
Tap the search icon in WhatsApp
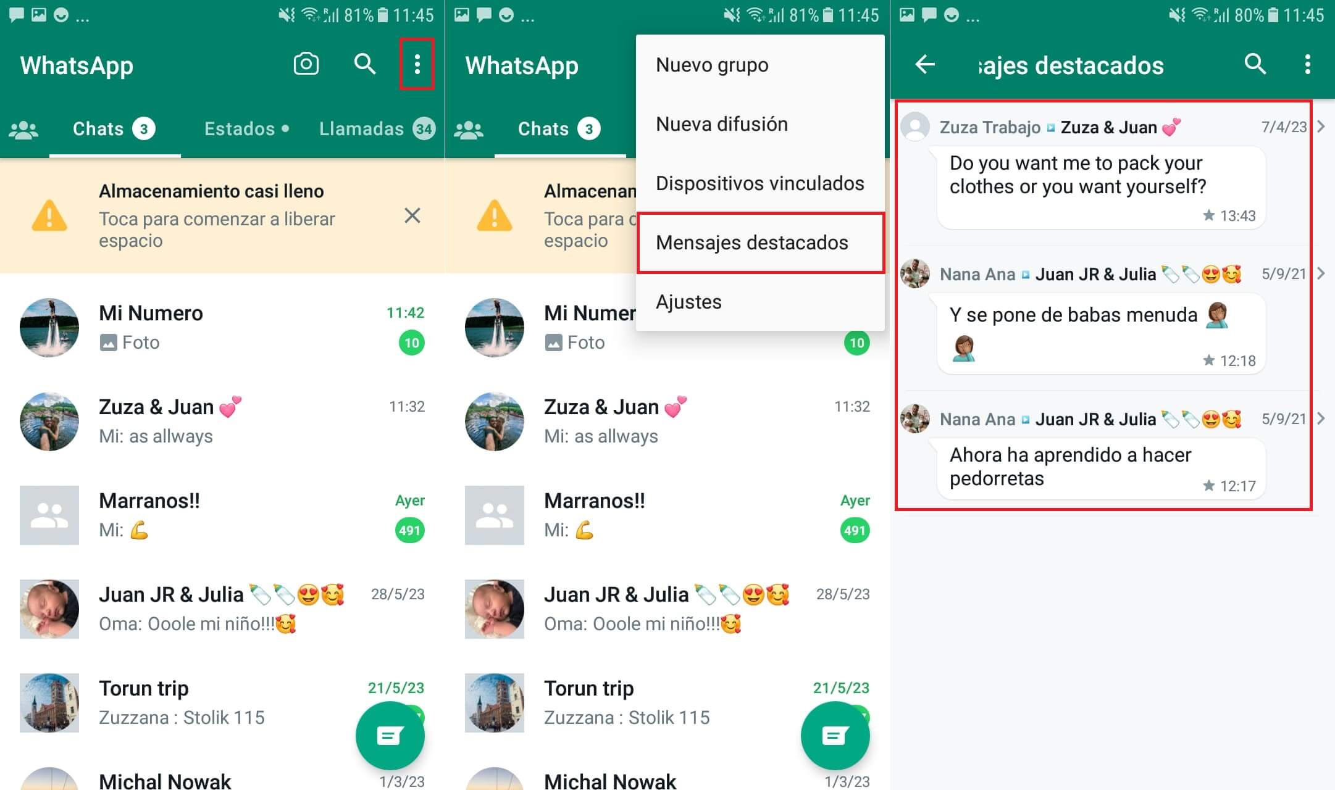(x=359, y=64)
